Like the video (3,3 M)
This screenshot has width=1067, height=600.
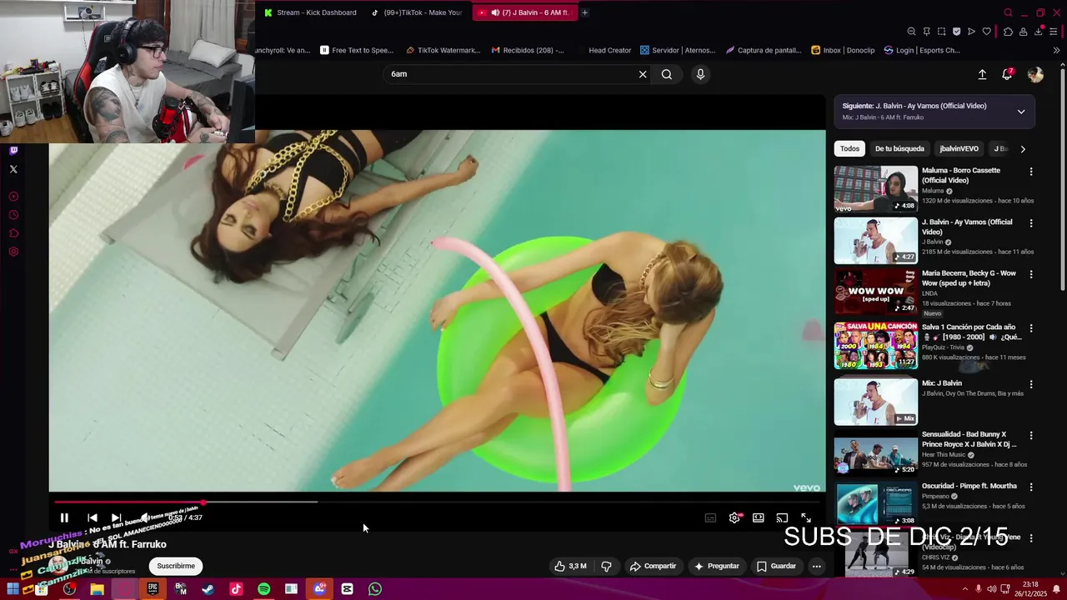click(x=571, y=566)
